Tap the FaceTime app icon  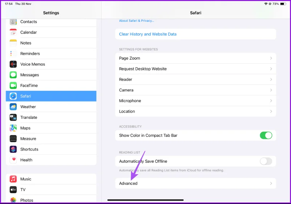click(x=13, y=85)
